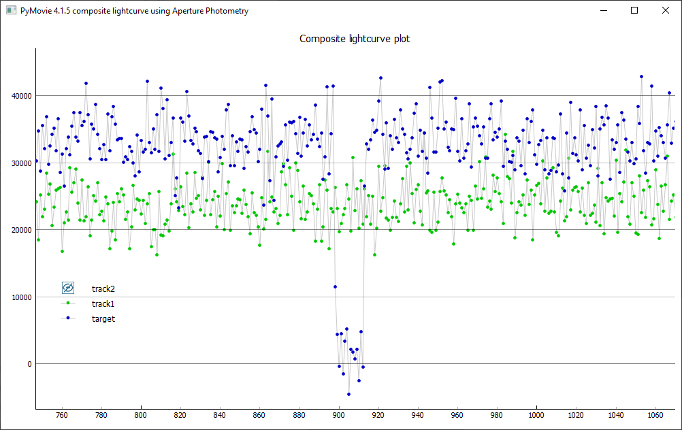Click the track2 legend label
Image resolution: width=682 pixels, height=430 pixels.
click(x=103, y=288)
